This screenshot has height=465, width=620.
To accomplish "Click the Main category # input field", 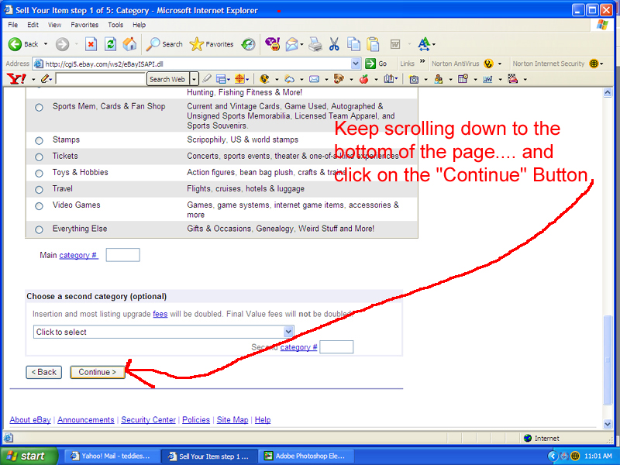I will click(x=122, y=255).
